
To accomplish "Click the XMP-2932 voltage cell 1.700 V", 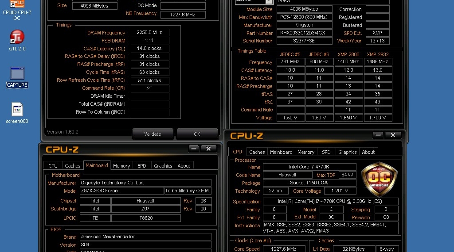I will (378, 118).
